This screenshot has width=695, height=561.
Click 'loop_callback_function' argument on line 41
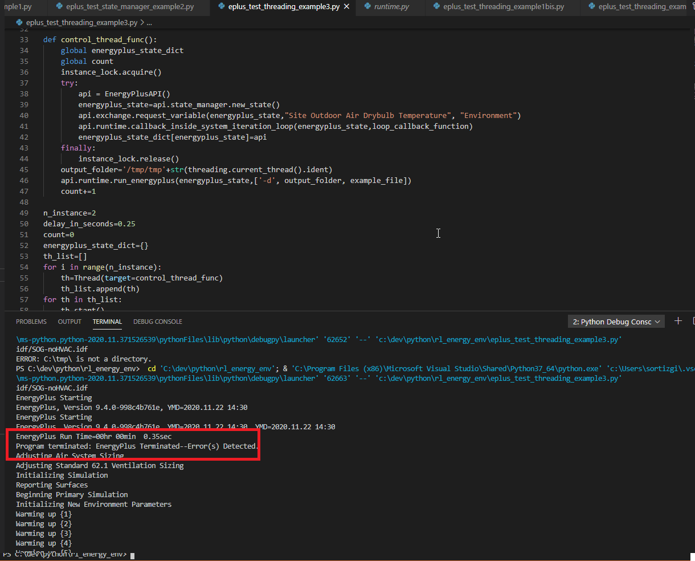click(x=420, y=127)
